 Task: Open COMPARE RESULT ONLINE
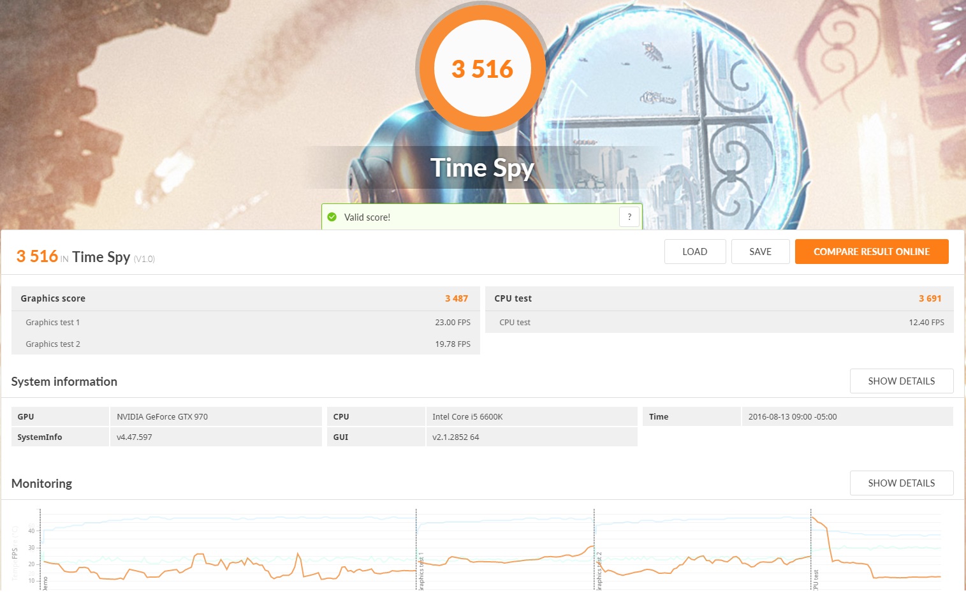pyautogui.click(x=871, y=251)
